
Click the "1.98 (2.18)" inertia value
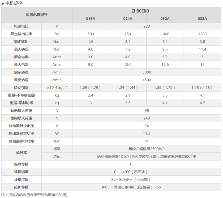(x=202, y=88)
